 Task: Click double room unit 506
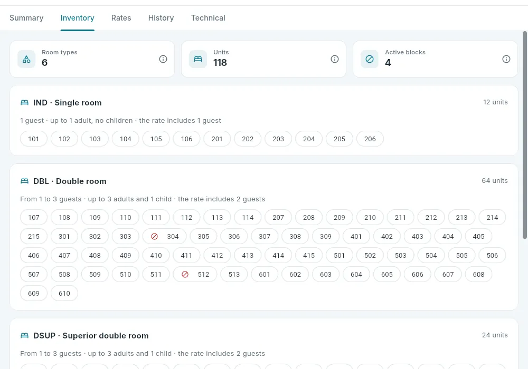(492, 256)
